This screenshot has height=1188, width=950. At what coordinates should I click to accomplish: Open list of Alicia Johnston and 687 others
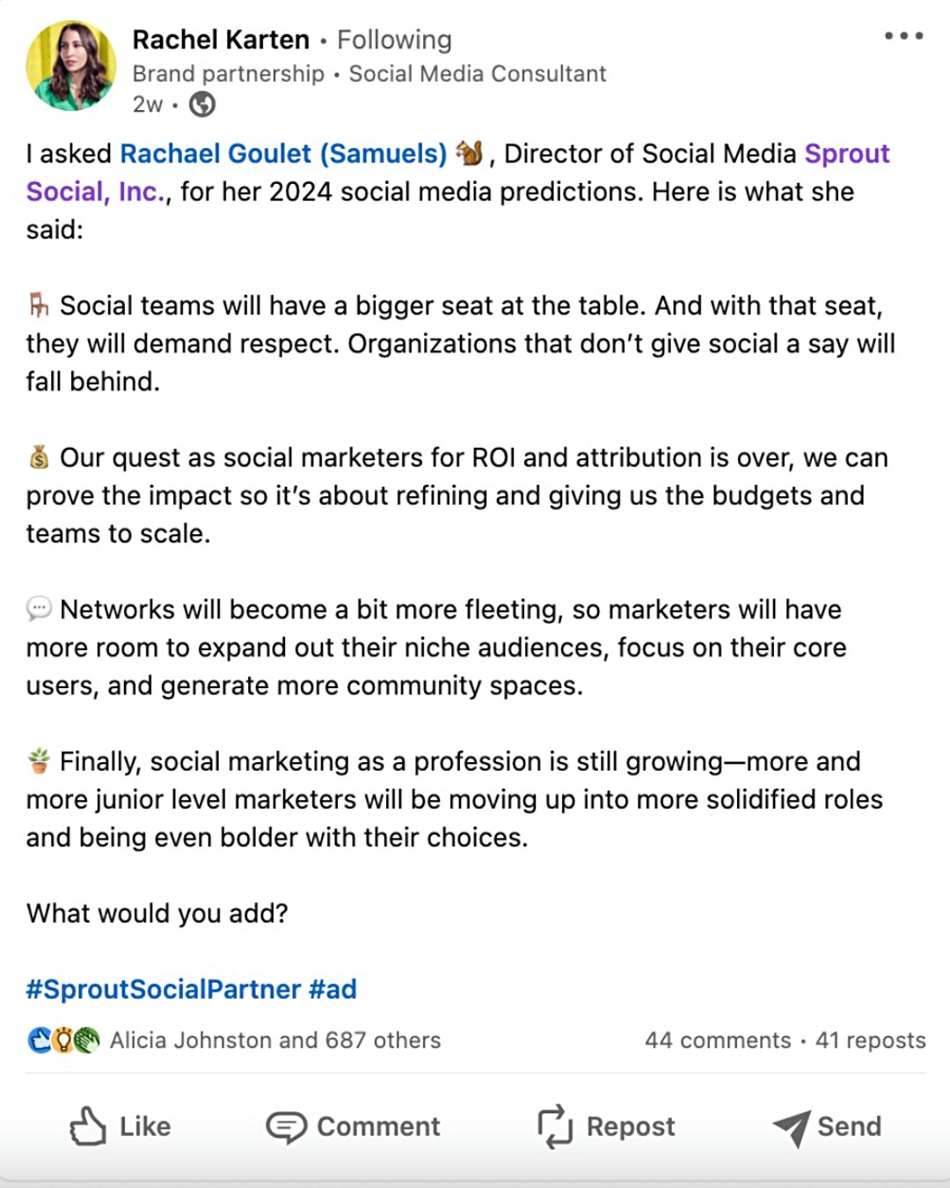point(275,1040)
